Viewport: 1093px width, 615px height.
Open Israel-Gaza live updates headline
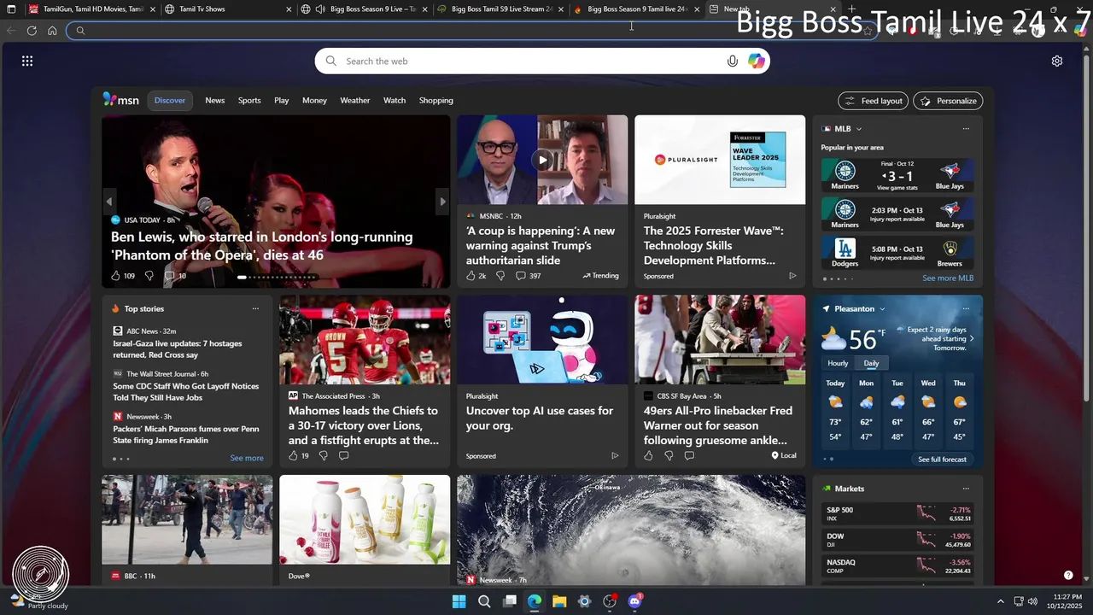tap(178, 348)
